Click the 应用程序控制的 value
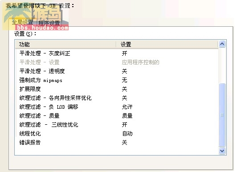The height and width of the screenshot is (172, 237). point(141,62)
